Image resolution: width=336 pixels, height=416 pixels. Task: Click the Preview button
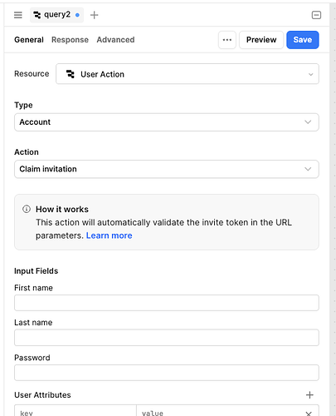tap(261, 40)
